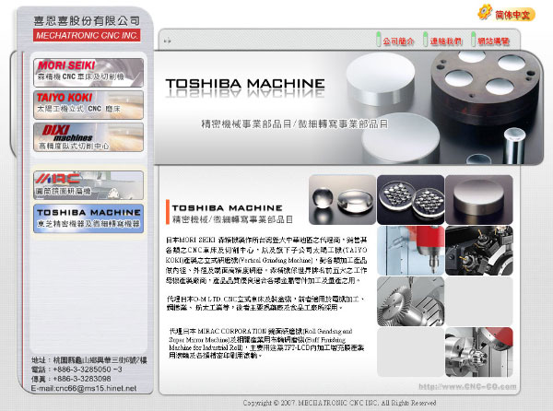
Task: Click green pill icon before 連絡我們
Action: [x=425, y=39]
